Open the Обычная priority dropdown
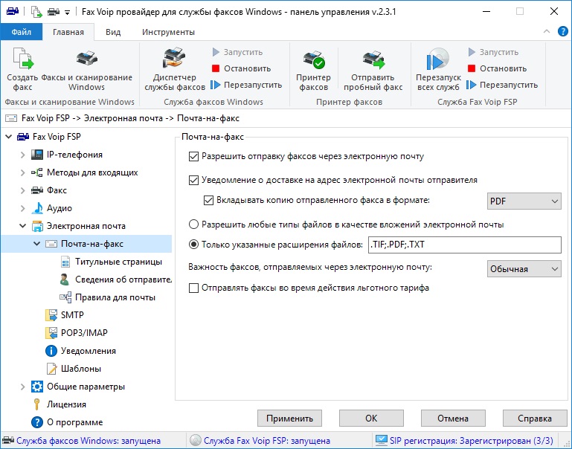 coord(524,269)
